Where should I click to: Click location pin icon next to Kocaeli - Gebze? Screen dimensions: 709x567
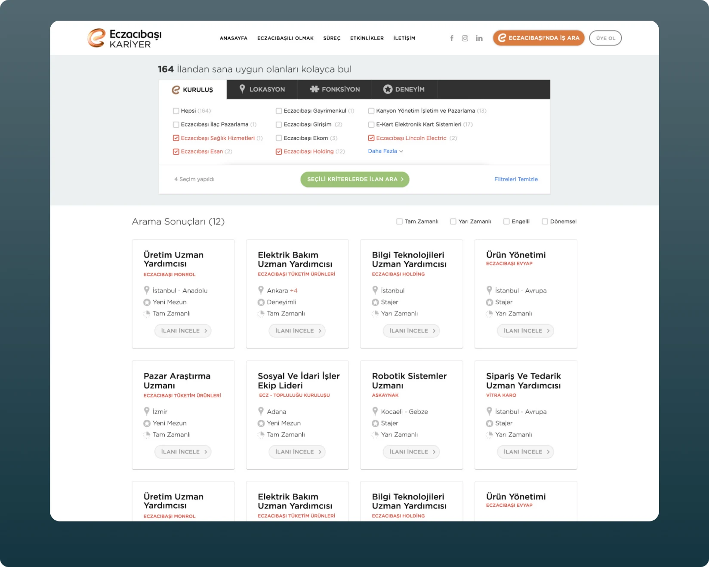point(375,411)
